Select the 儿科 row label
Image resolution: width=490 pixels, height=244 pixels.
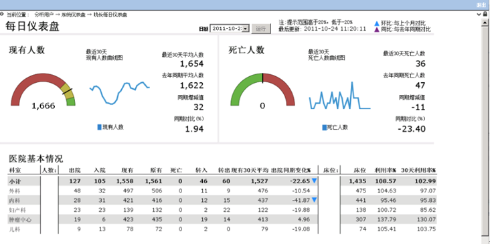[15, 229]
